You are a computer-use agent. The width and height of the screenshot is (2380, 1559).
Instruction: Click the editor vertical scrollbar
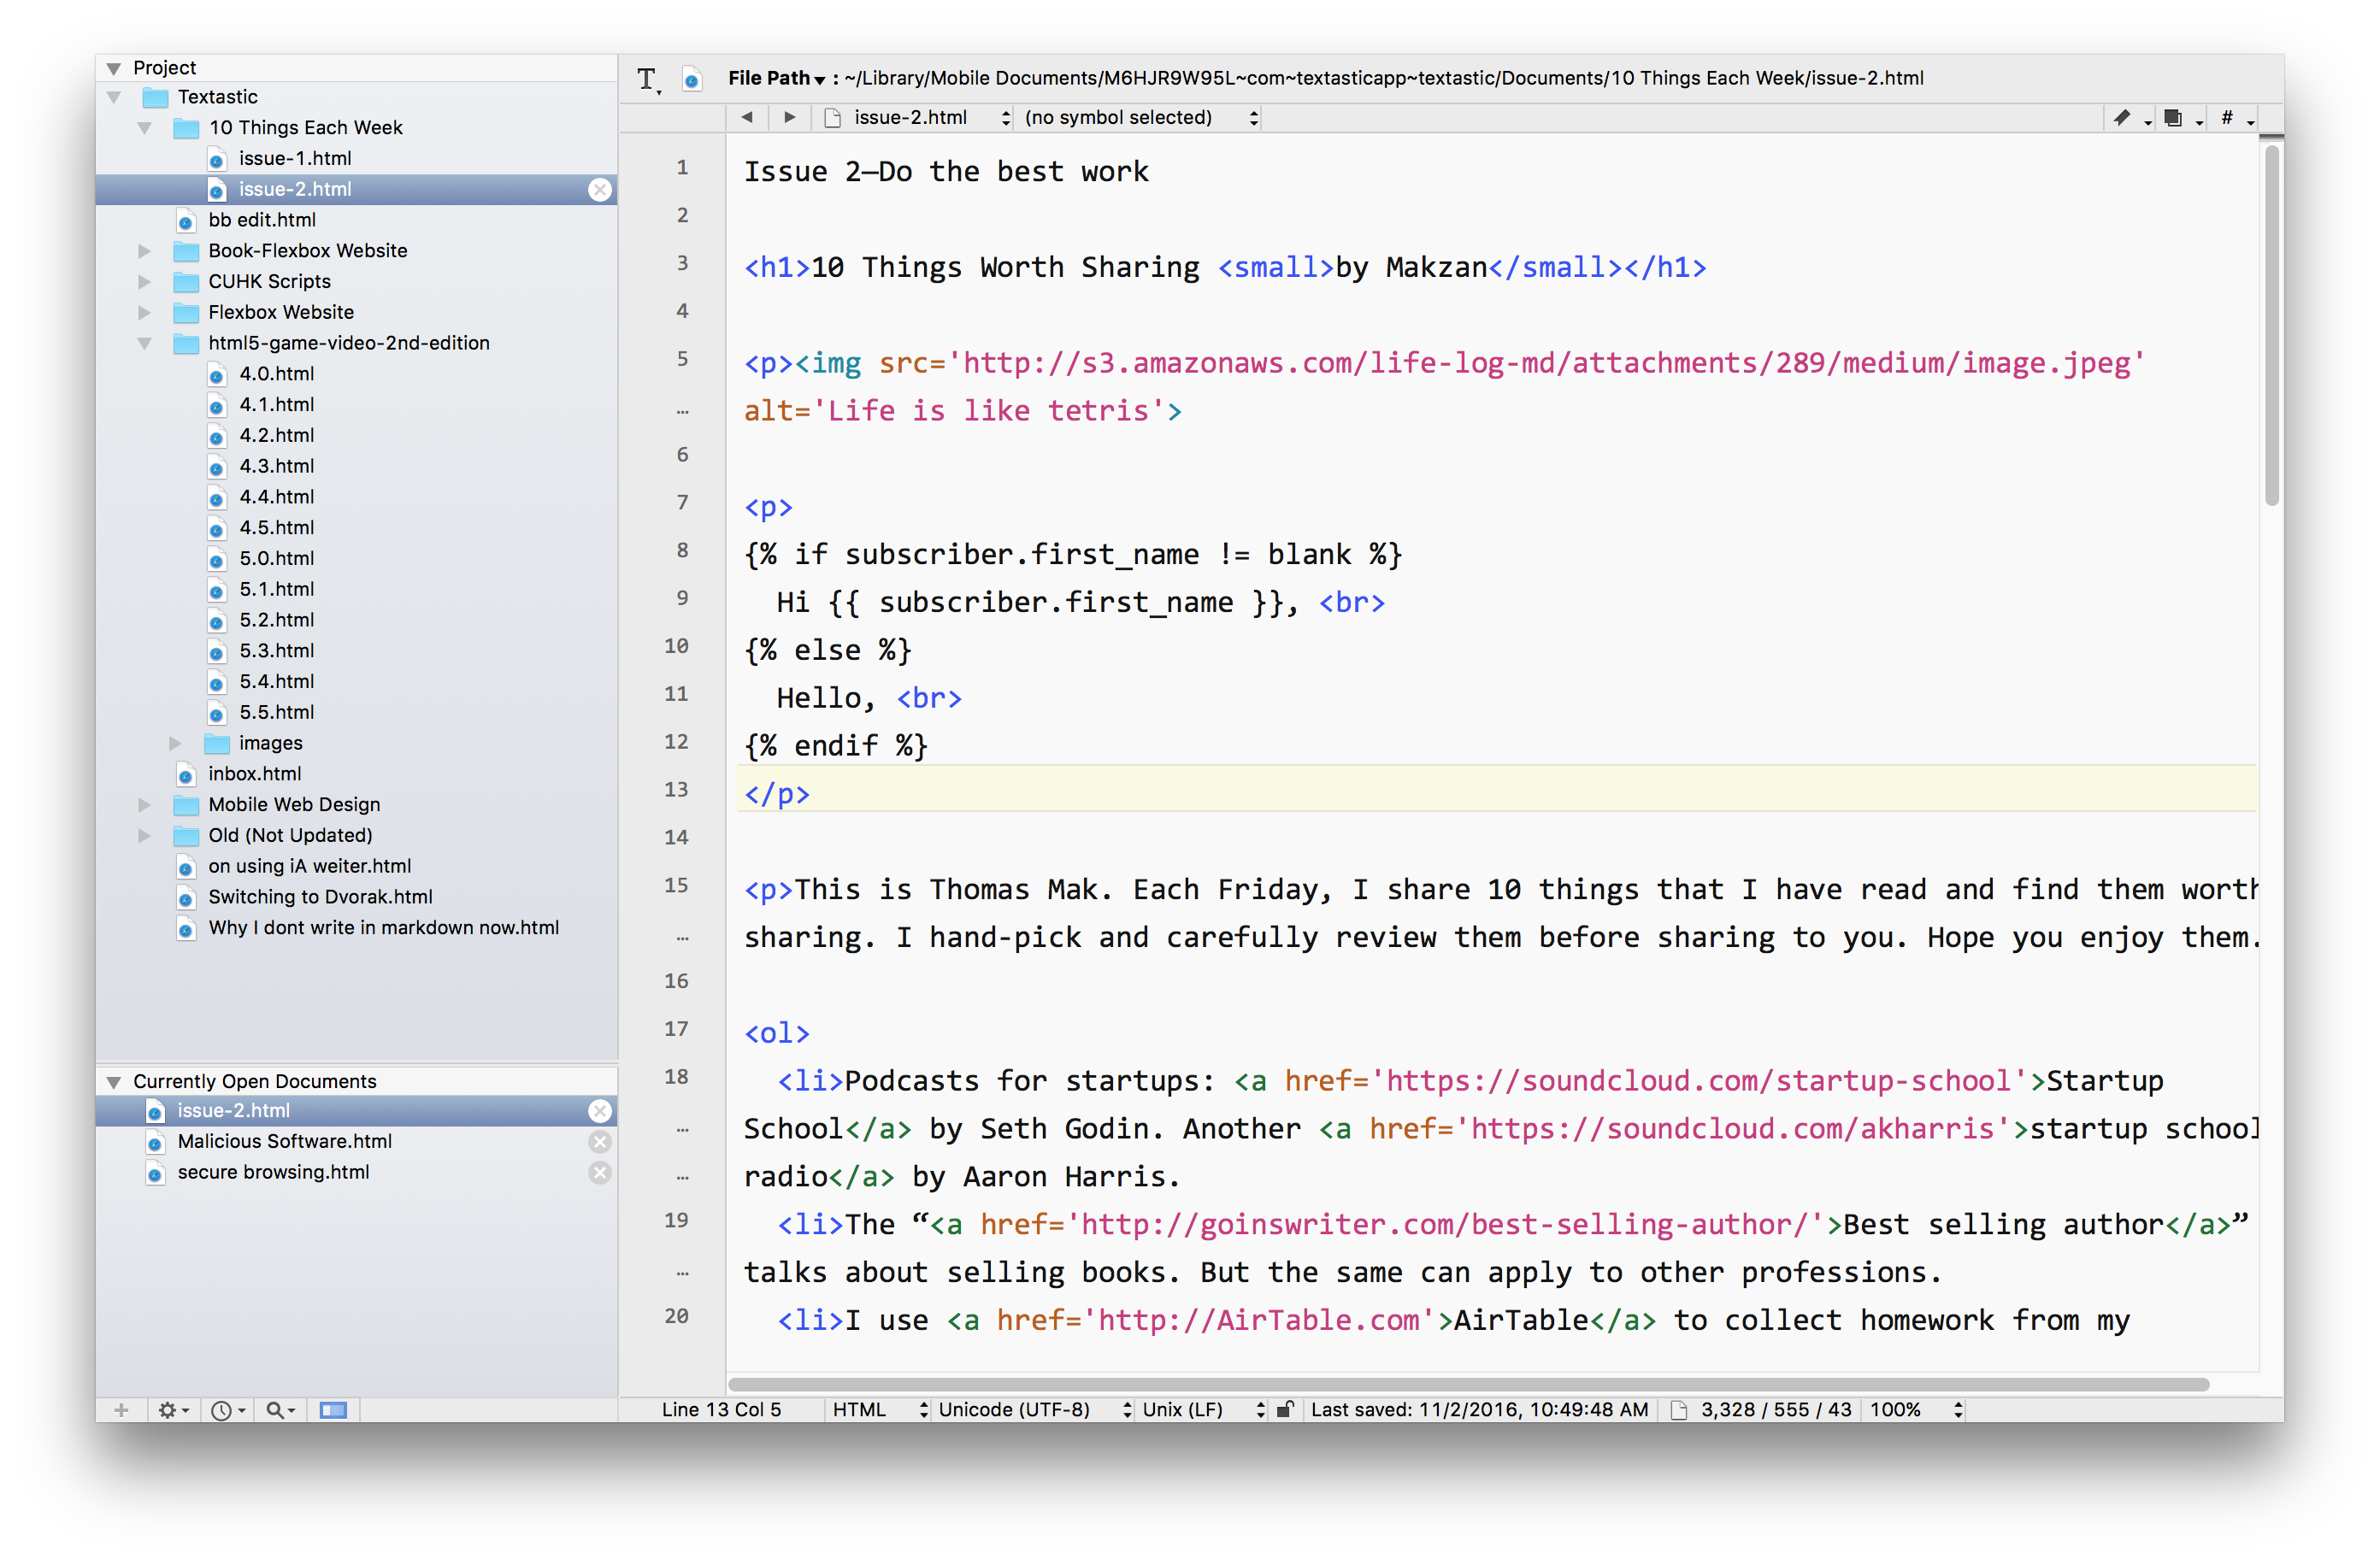(x=2271, y=325)
